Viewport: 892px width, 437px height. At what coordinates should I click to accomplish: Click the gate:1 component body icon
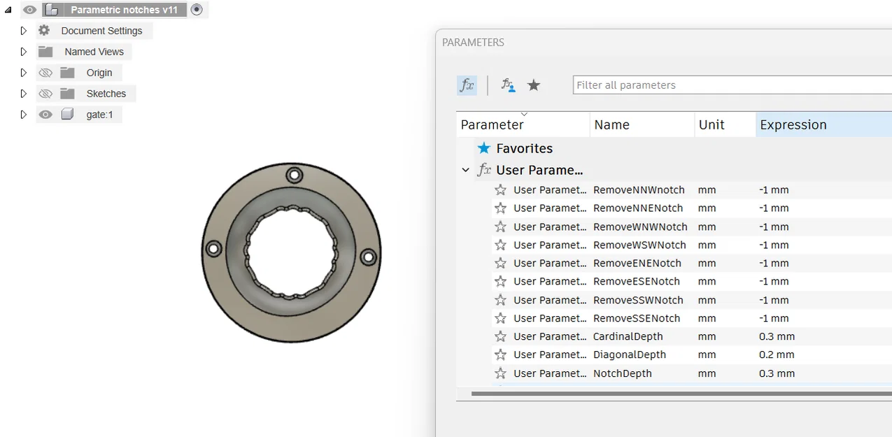click(x=67, y=115)
